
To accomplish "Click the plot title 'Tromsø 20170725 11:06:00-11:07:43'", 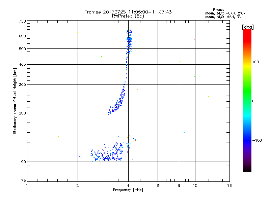I will pyautogui.click(x=128, y=12).
